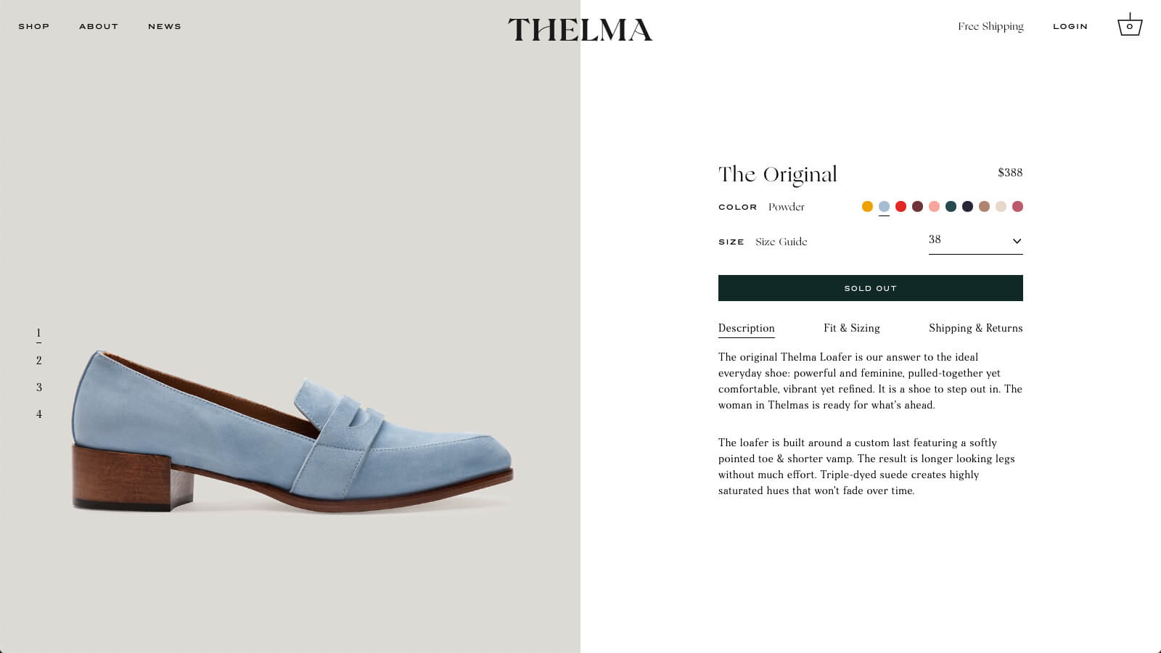Open the Size Guide link
The width and height of the screenshot is (1161, 653).
(781, 242)
